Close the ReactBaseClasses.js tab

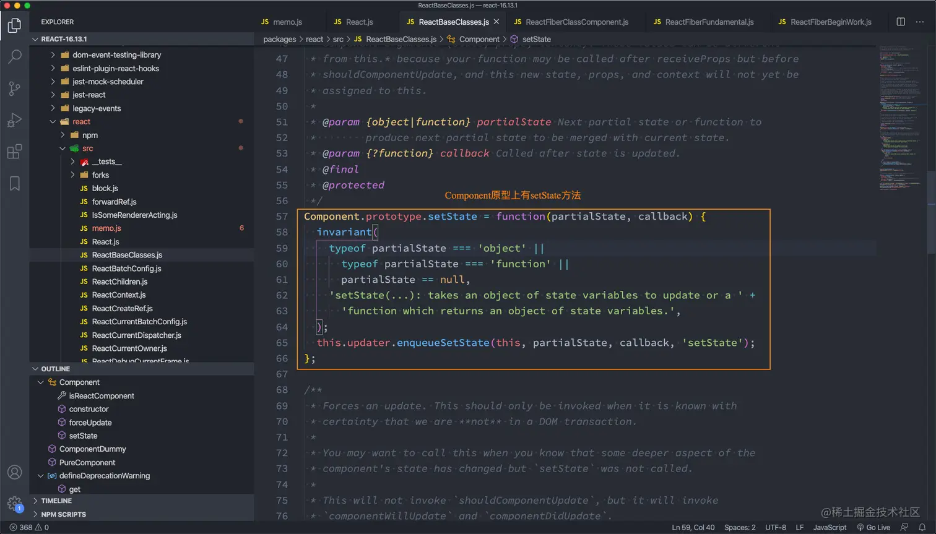click(x=496, y=22)
